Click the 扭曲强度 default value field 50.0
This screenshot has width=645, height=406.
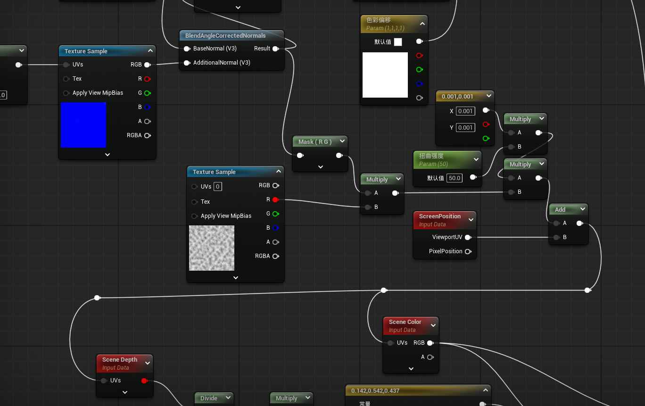click(455, 178)
